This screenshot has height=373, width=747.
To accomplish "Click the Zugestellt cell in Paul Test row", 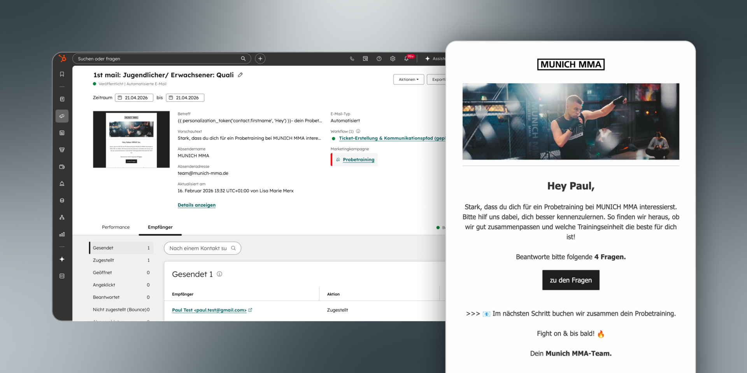I will click(x=337, y=310).
